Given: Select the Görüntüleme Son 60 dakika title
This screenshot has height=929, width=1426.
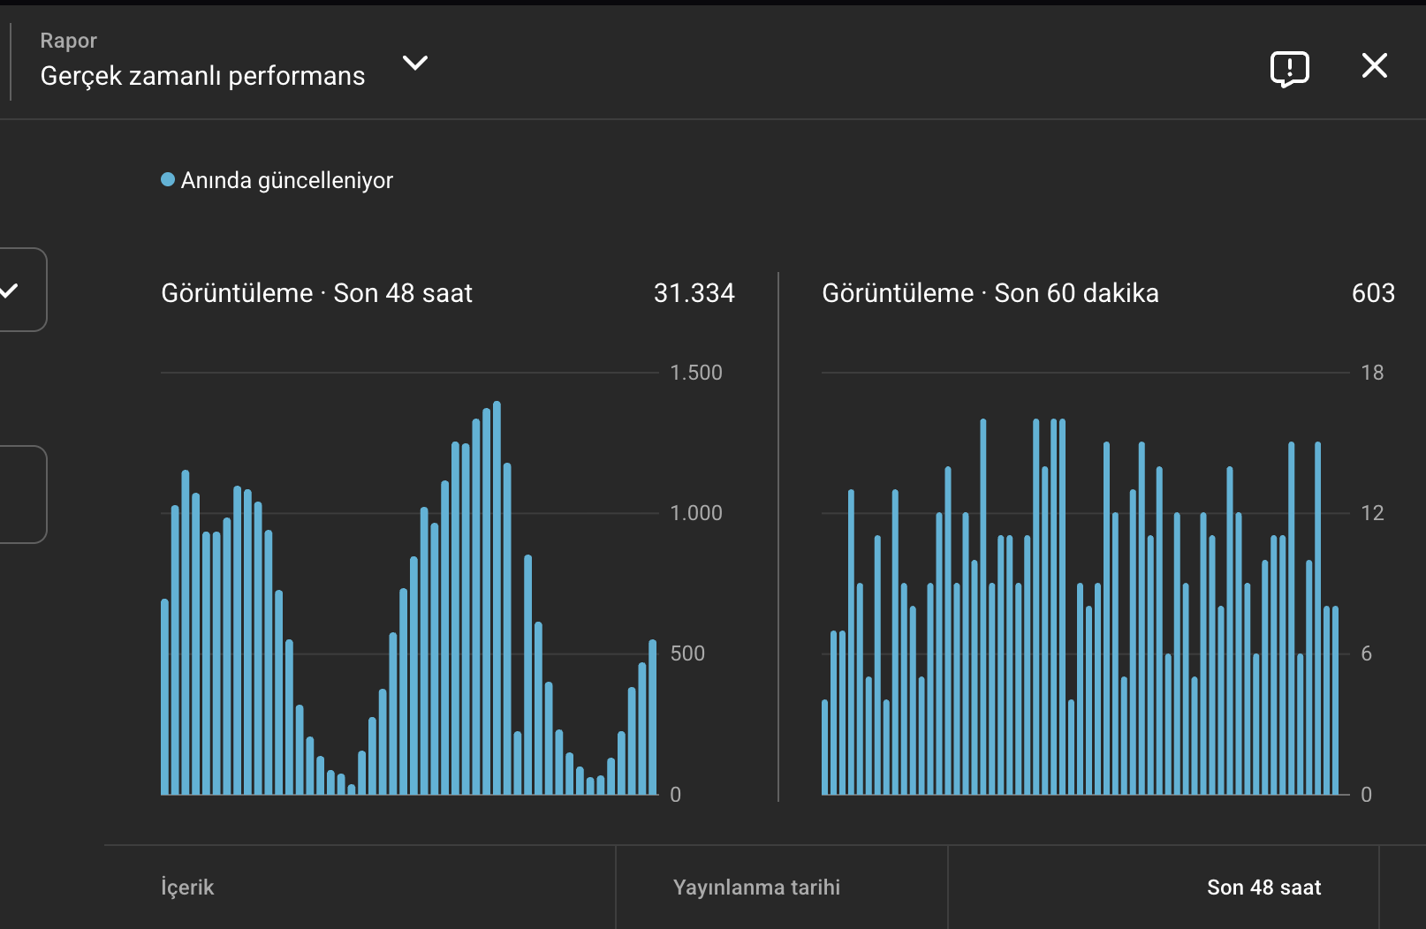Looking at the screenshot, I should pyautogui.click(x=990, y=293).
